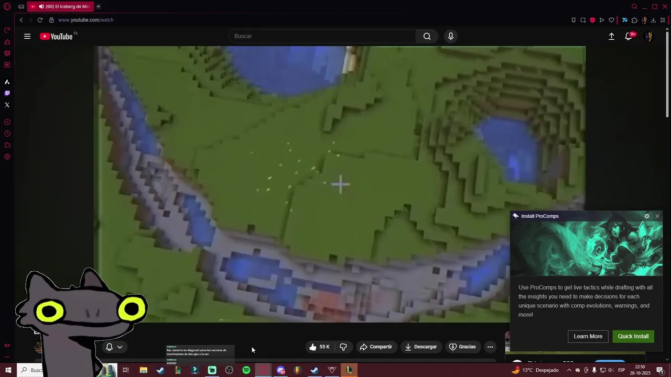This screenshot has width=671, height=377.
Task: Open Spotify from taskbar
Action: click(246, 370)
